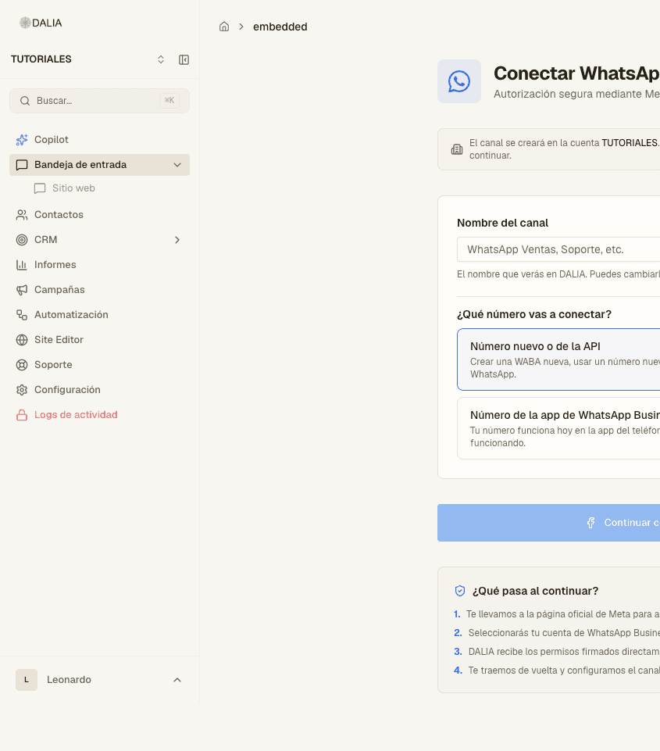Click the embedded breadcrumb
This screenshot has height=751, width=660.
[x=280, y=27]
